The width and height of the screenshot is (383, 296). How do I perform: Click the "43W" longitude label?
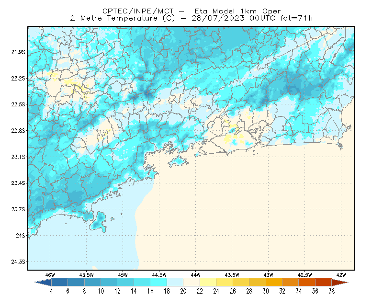tap(268, 275)
